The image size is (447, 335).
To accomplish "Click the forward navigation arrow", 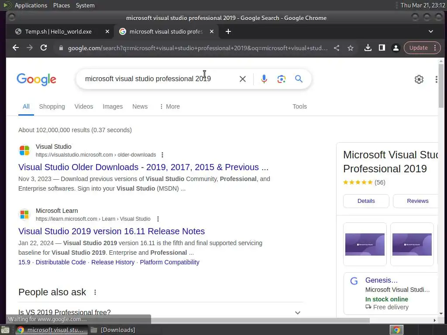I will point(30,48).
